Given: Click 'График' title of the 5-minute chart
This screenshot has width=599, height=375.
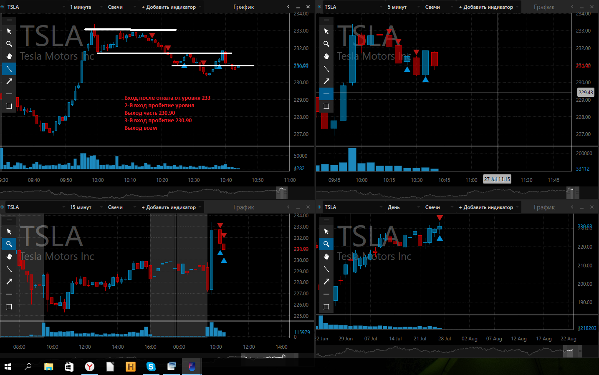Looking at the screenshot, I should click(x=544, y=7).
